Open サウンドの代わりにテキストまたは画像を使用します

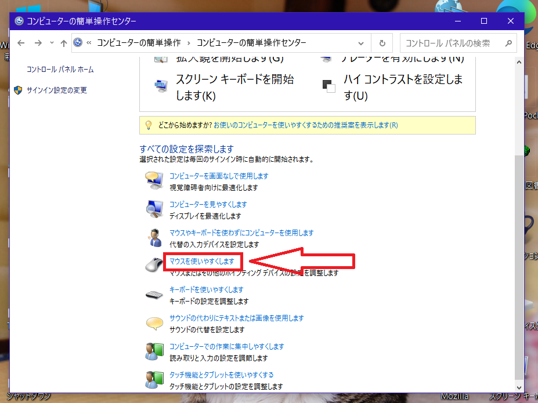tap(236, 318)
